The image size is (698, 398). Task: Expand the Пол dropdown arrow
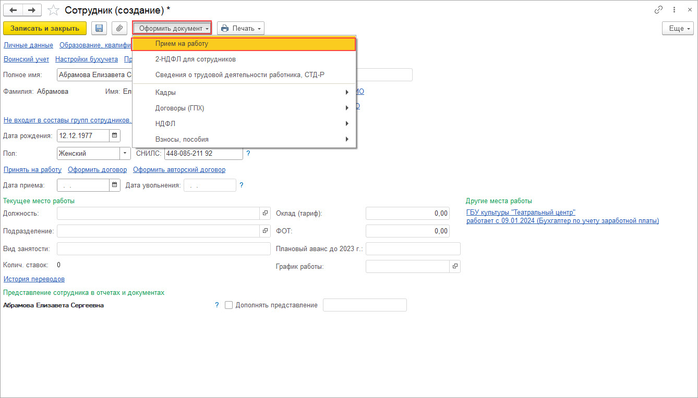[125, 154]
